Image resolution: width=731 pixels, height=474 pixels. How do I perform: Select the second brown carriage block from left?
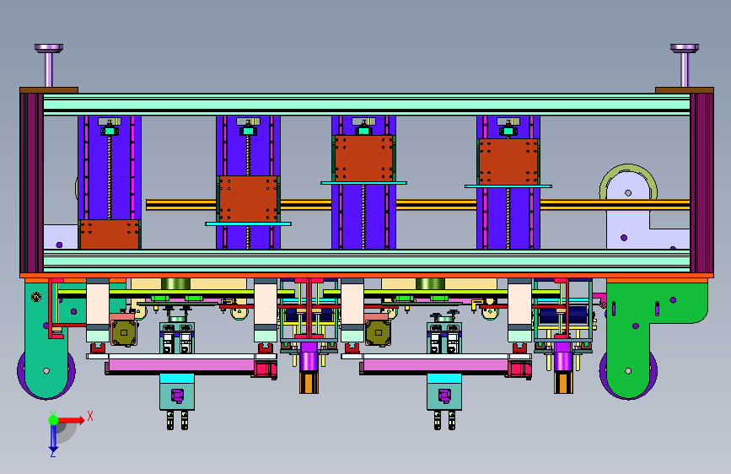(248, 199)
